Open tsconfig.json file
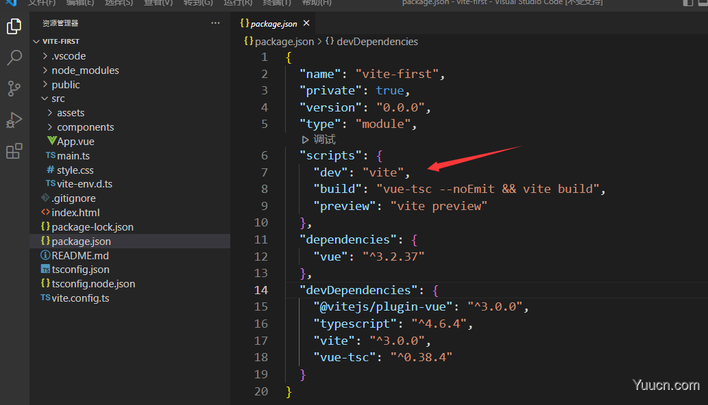 [x=80, y=270]
